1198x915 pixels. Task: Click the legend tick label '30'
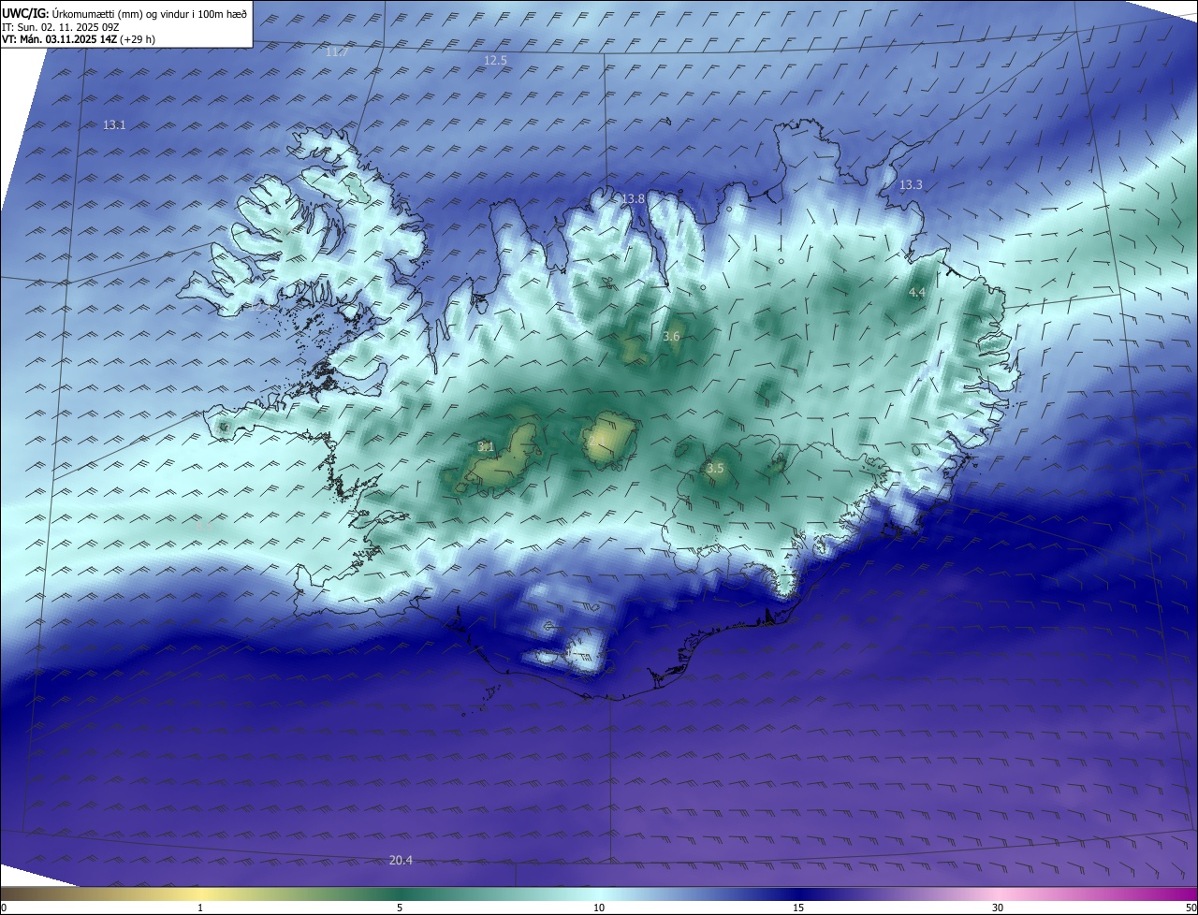click(998, 908)
